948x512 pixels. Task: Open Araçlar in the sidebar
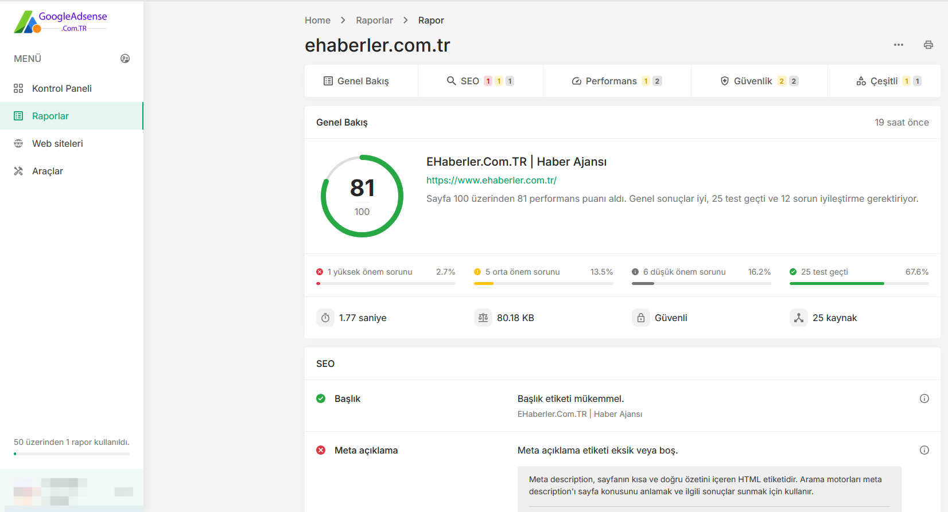click(71, 171)
